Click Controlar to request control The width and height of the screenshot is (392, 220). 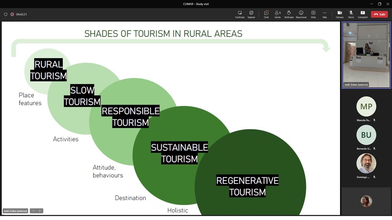pos(240,14)
